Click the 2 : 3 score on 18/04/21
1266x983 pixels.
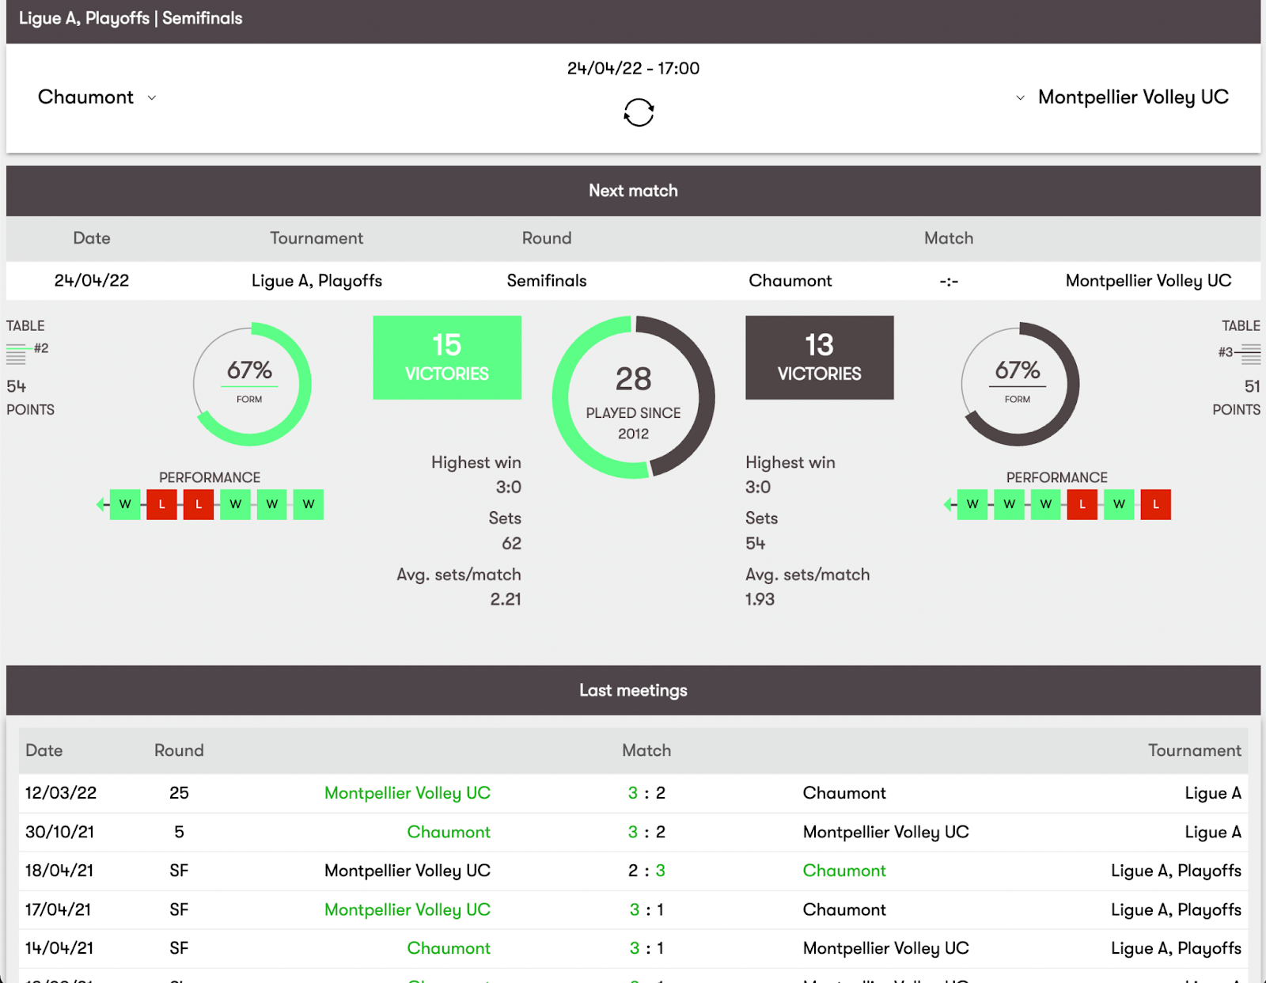(646, 871)
